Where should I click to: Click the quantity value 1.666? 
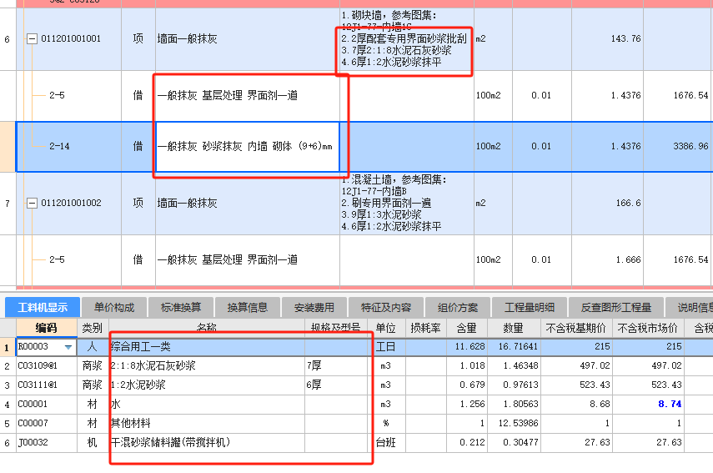[629, 259]
